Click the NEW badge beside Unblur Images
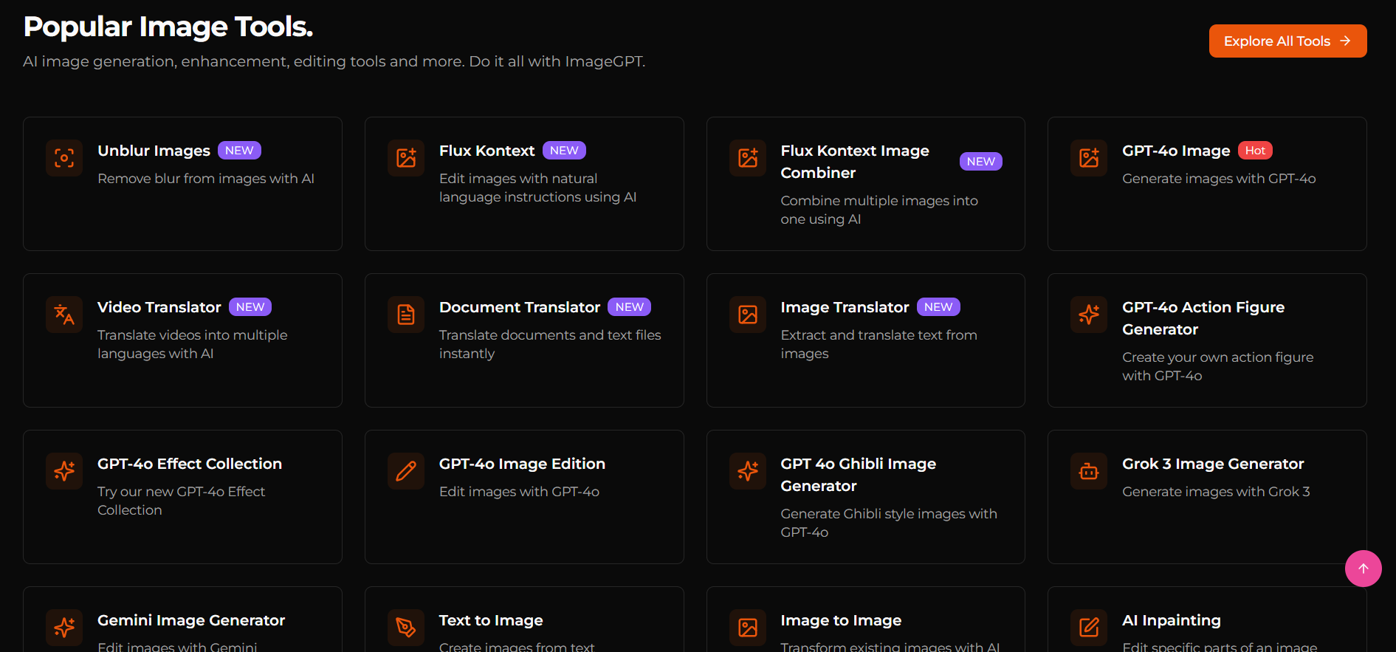Viewport: 1396px width, 652px height. click(x=239, y=151)
